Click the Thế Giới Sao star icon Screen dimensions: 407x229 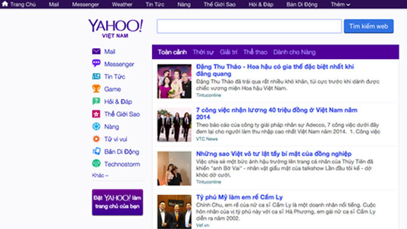(96, 114)
